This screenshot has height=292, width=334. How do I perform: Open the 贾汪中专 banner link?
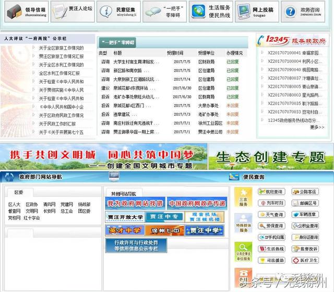click(x=164, y=217)
